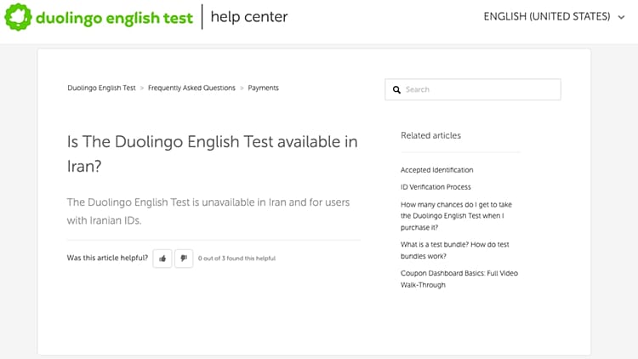Open What is a test bundle article

click(x=455, y=250)
